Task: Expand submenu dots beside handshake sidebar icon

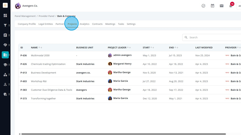Action: point(9,45)
